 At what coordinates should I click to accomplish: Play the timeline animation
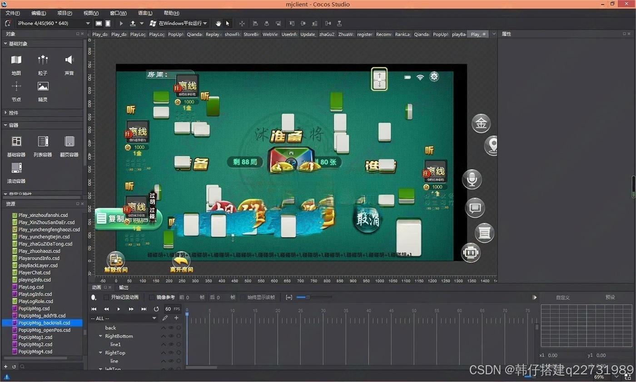tap(119, 309)
